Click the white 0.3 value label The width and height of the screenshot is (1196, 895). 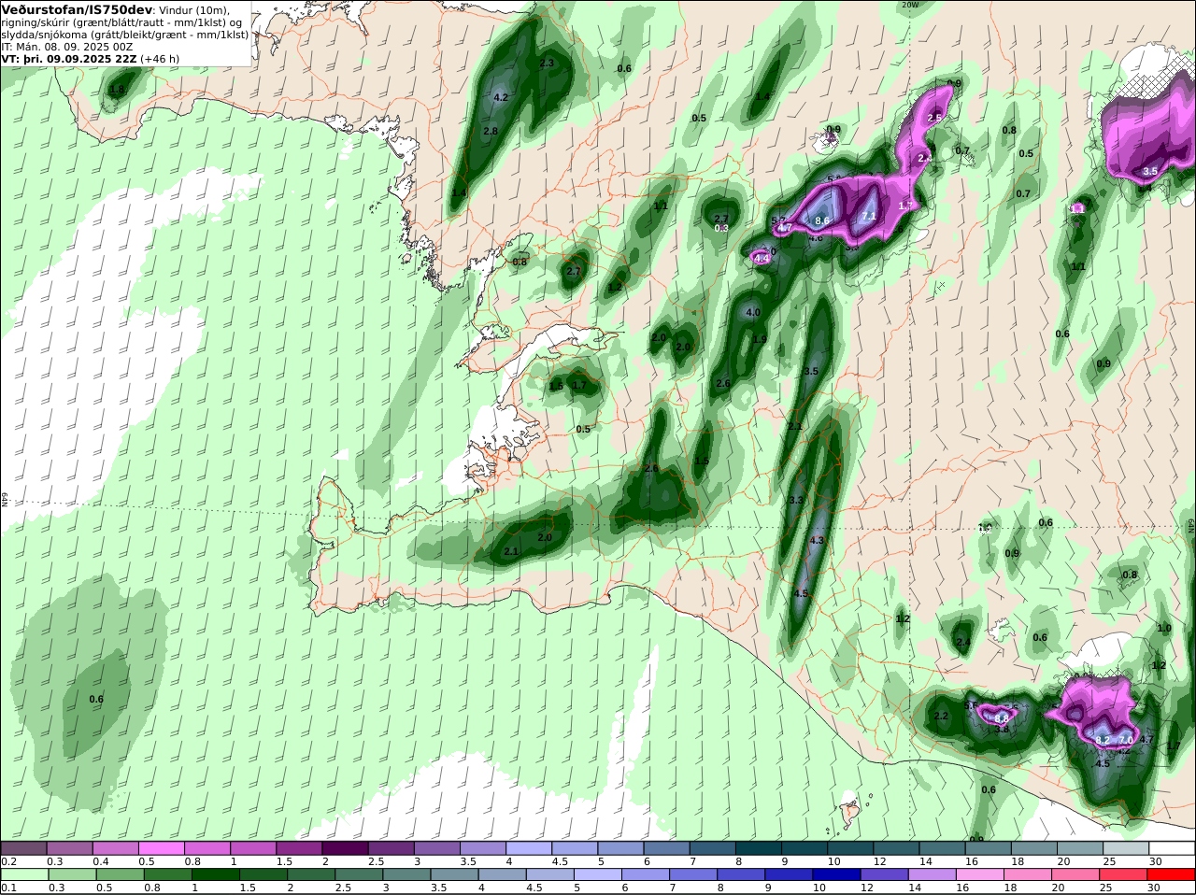pyautogui.click(x=721, y=228)
